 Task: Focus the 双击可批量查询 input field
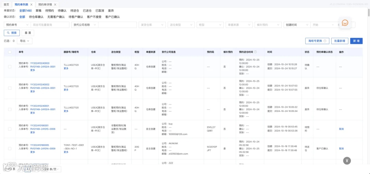click(50, 25)
